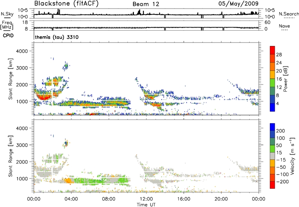Click the Blackstone (fitACF) plot title

[66, 4]
